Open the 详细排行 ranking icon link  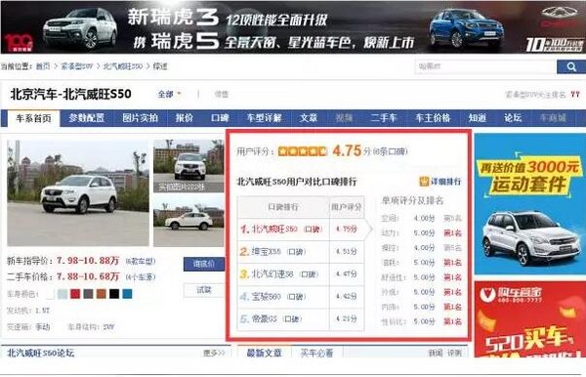click(440, 182)
